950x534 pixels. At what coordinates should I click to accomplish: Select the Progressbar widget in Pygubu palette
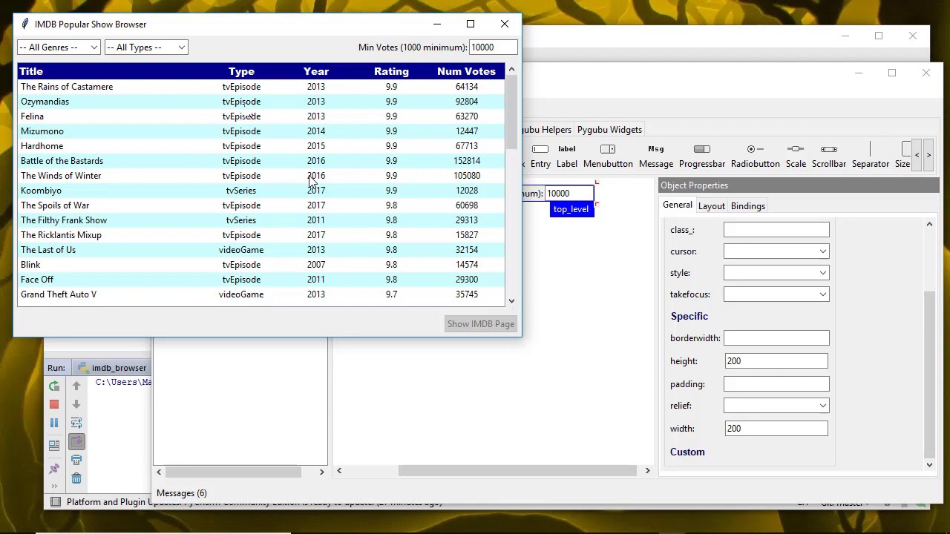(702, 156)
